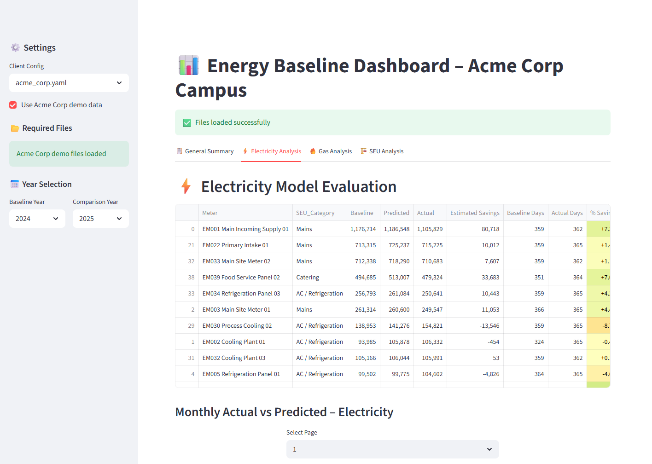
Task: Click the Files loaded successfully message
Action: [393, 122]
